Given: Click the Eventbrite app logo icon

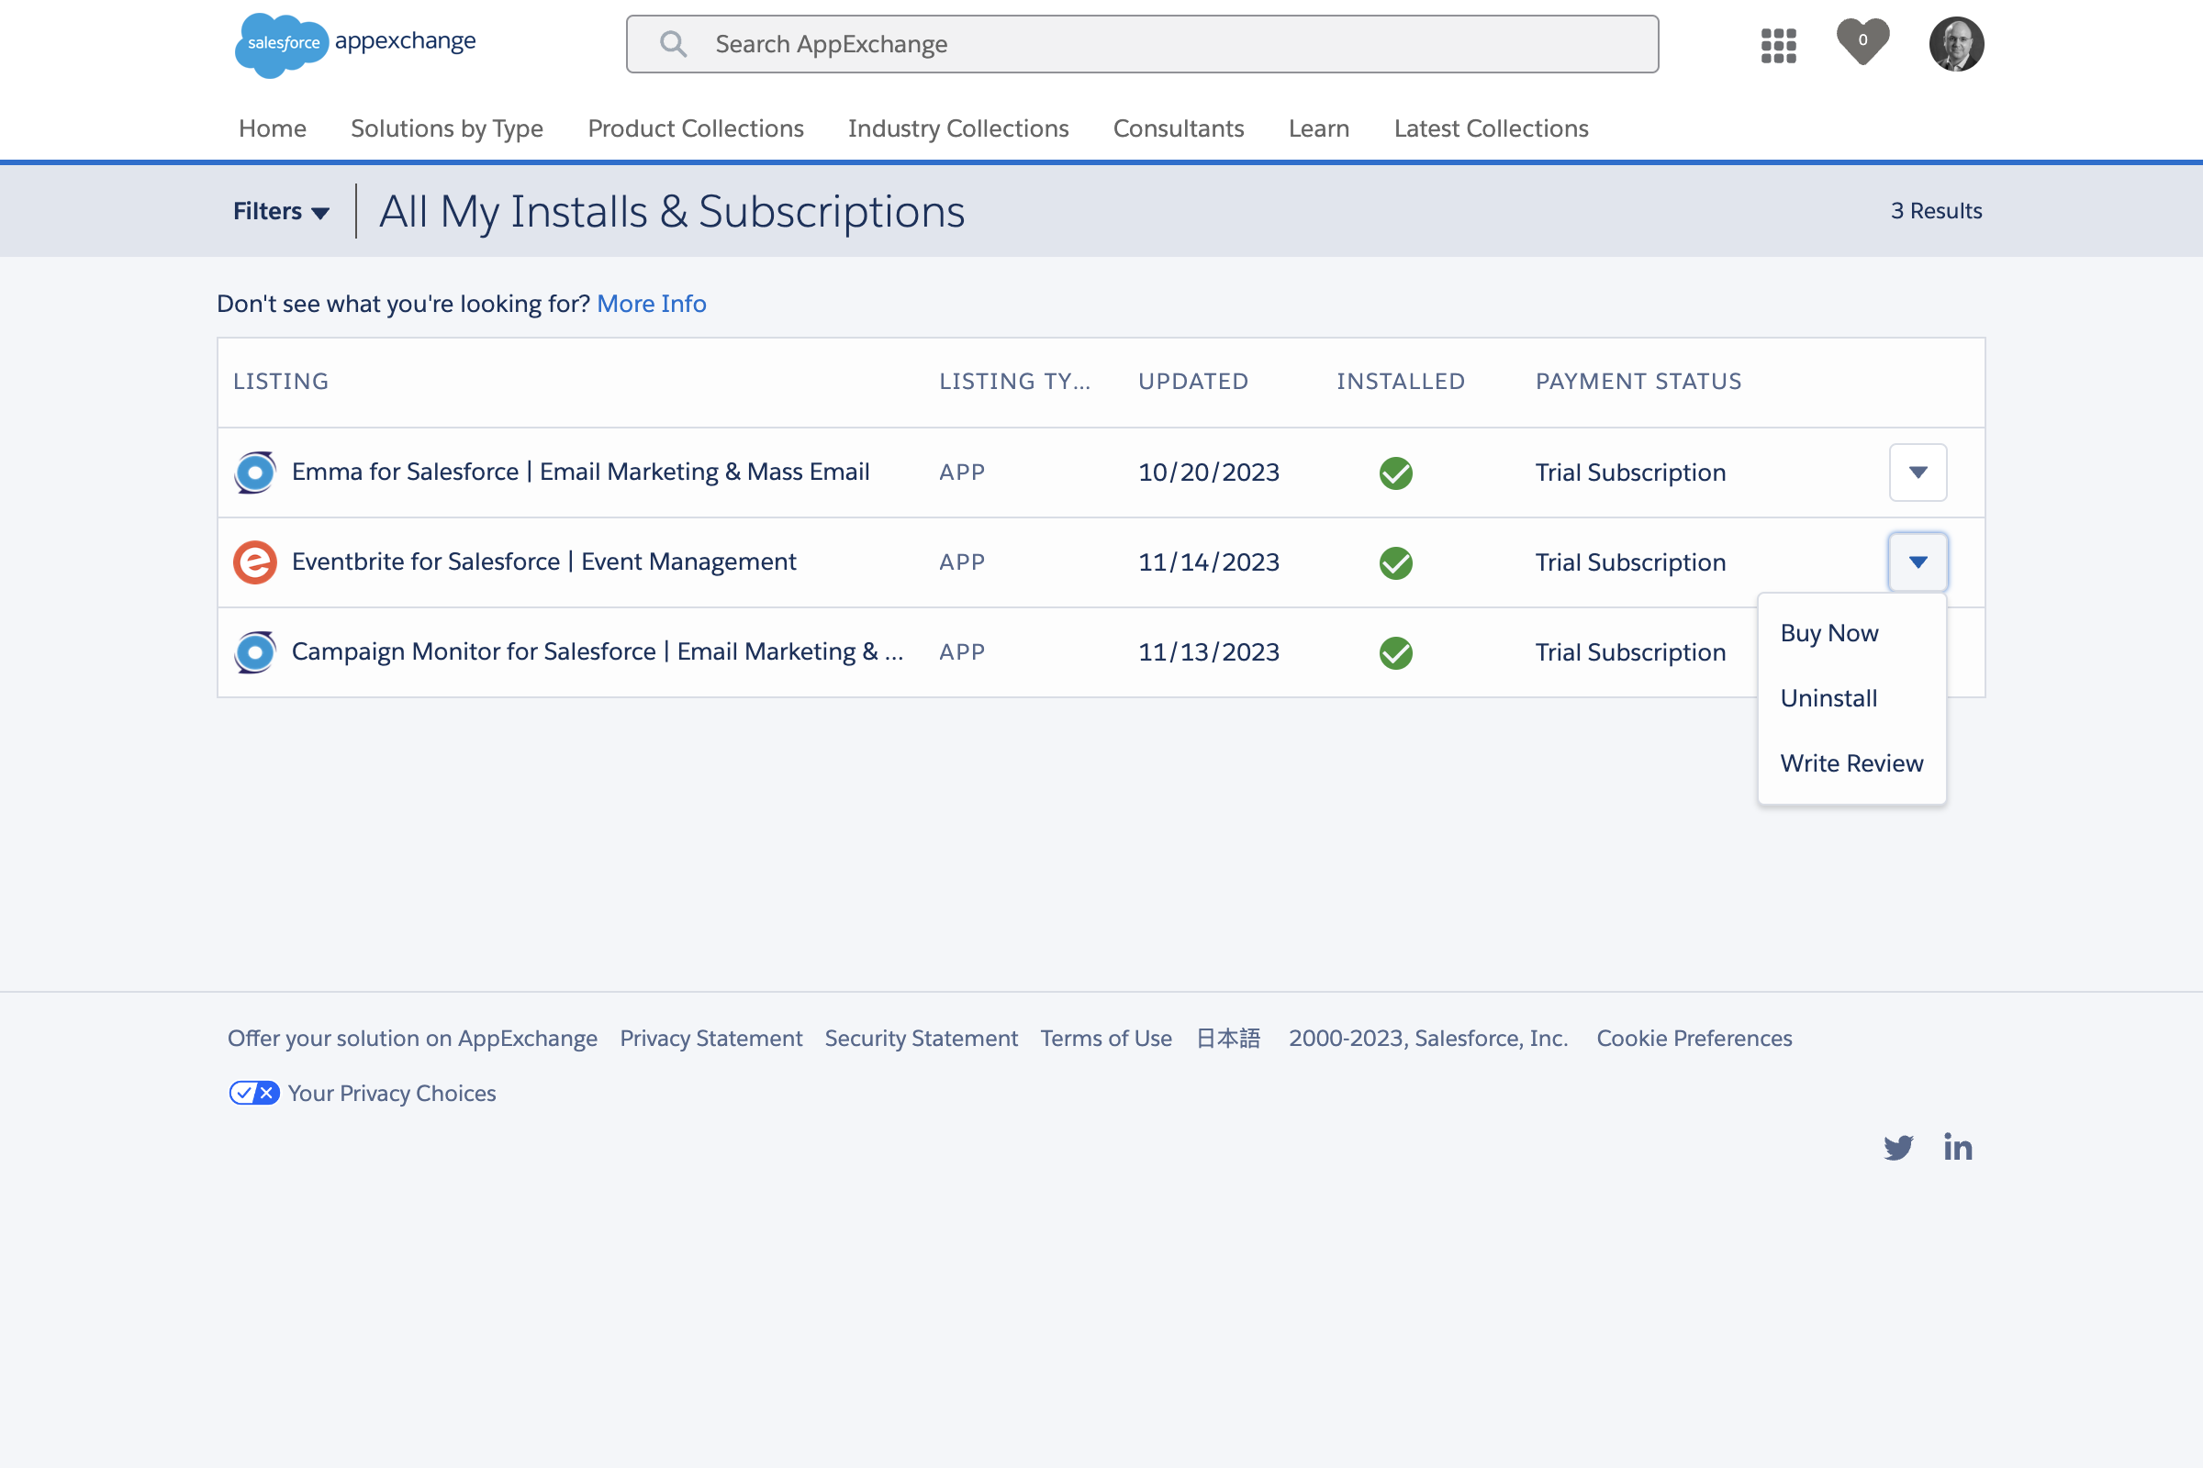Looking at the screenshot, I should (255, 562).
